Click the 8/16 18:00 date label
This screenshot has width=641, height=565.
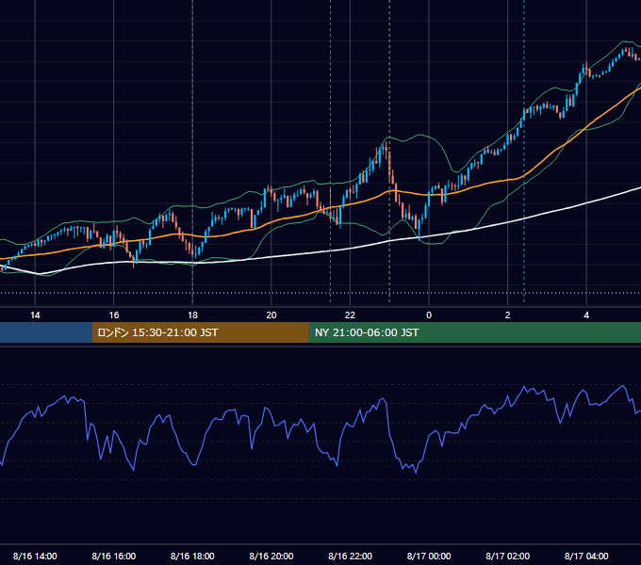tap(192, 556)
